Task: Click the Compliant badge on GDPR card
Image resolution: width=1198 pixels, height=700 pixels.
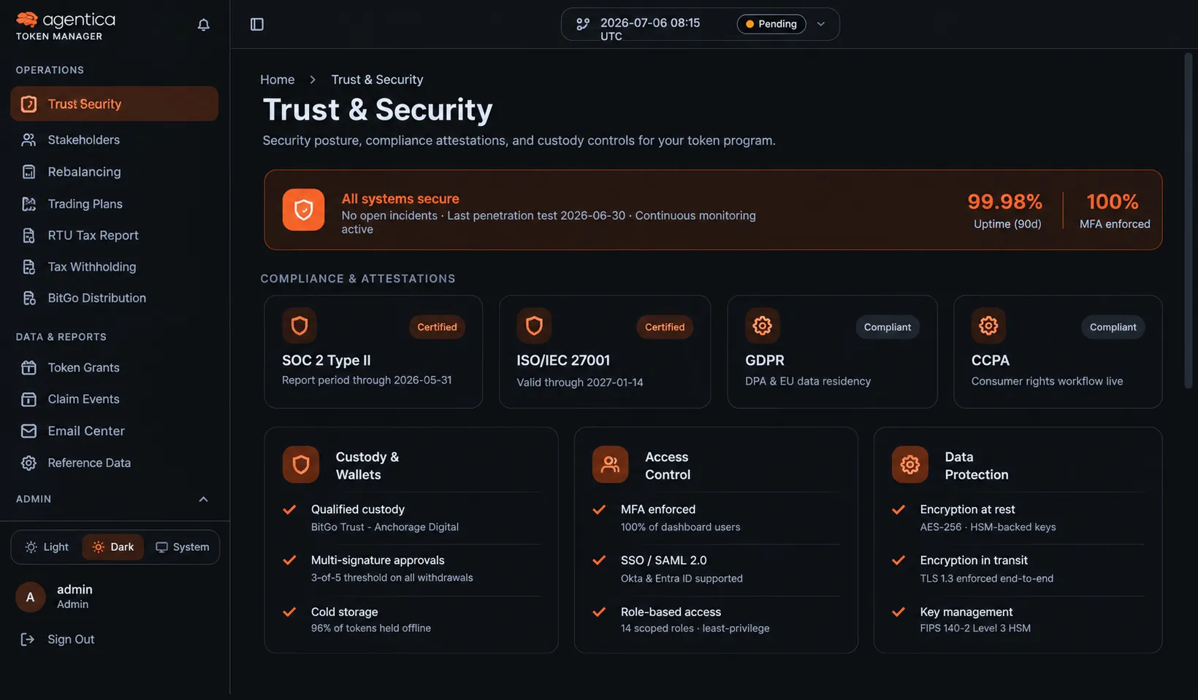Action: (x=888, y=327)
